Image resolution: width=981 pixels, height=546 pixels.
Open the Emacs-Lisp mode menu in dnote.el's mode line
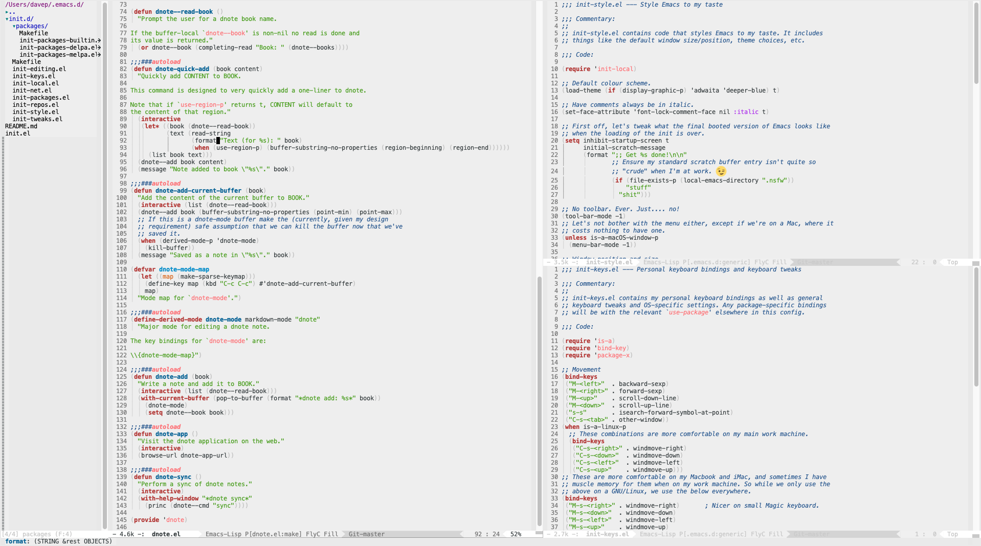(225, 534)
